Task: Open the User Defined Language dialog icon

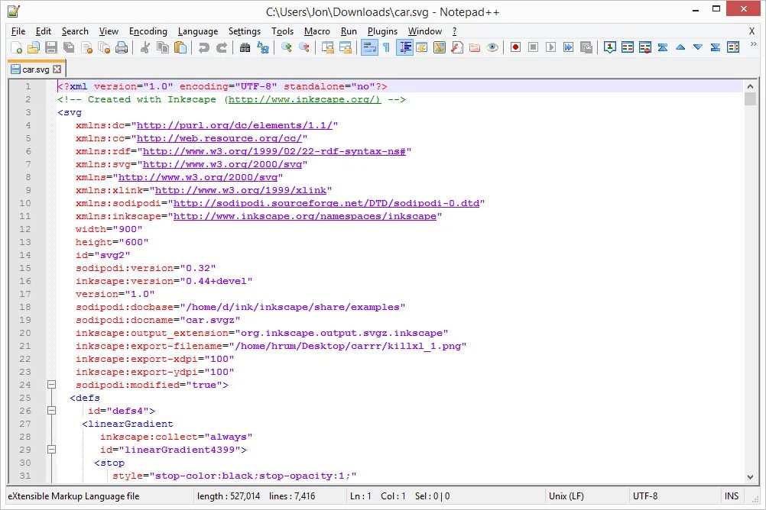Action: pyautogui.click(x=421, y=47)
